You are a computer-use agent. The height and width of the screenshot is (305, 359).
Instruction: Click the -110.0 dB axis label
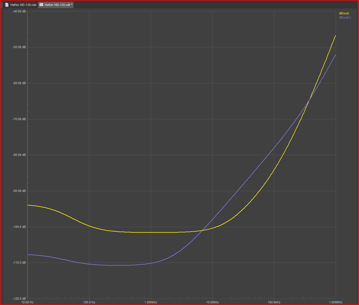point(19,263)
